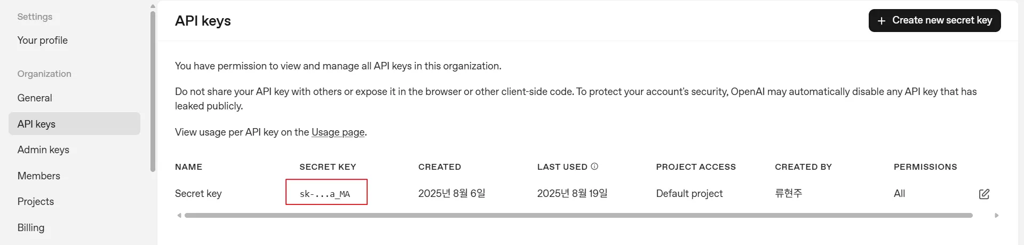Click the right arrow of horizontal scrollbar
Viewport: 1024px width, 245px height.
[x=996, y=216]
